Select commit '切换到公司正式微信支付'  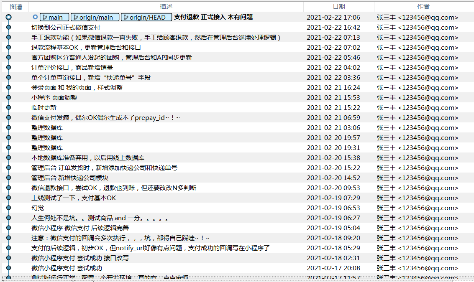pyautogui.click(x=66, y=28)
